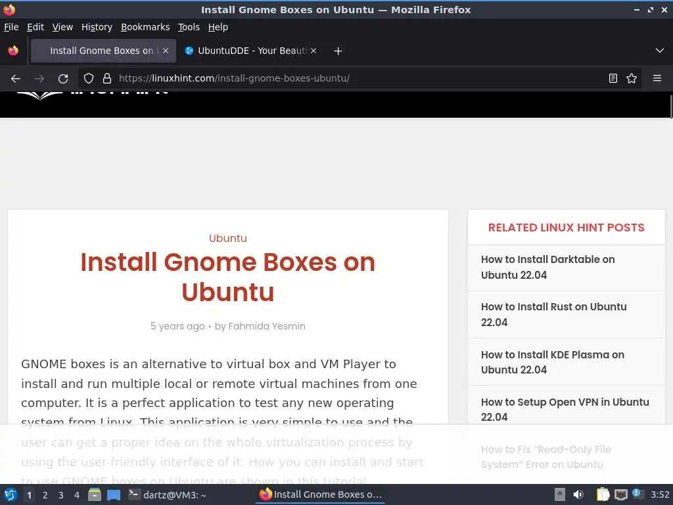This screenshot has width=673, height=505.
Task: Click the Related Linux Hint Posts heading
Action: pos(566,228)
